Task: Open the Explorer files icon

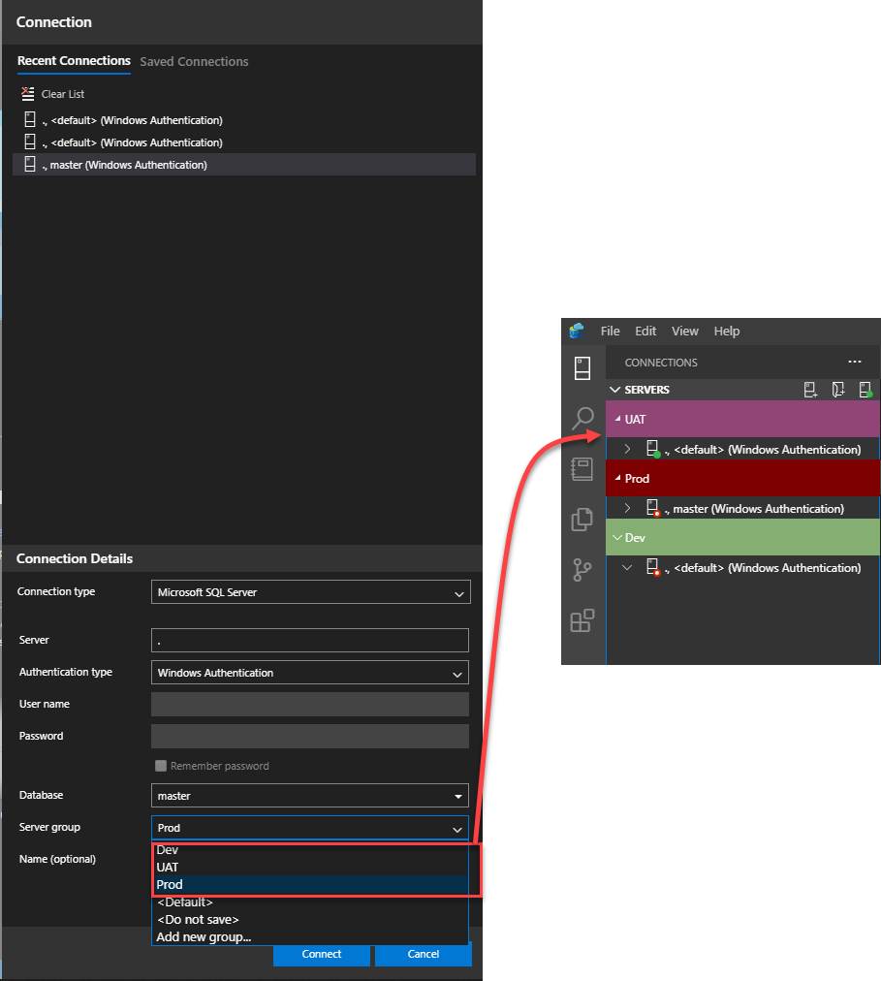Action: (582, 520)
